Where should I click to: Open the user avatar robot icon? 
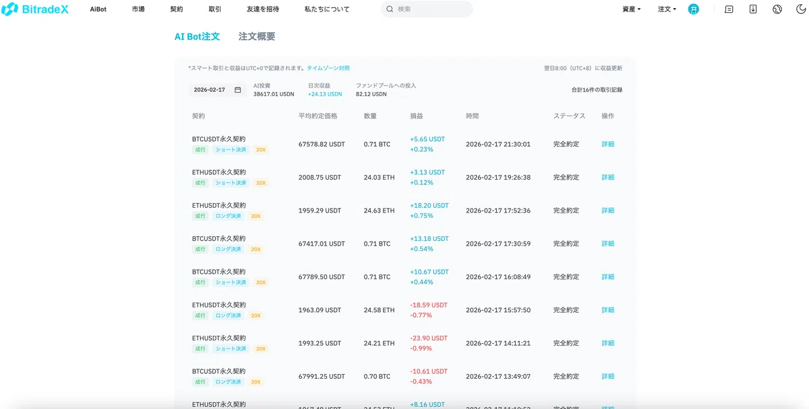tap(694, 9)
